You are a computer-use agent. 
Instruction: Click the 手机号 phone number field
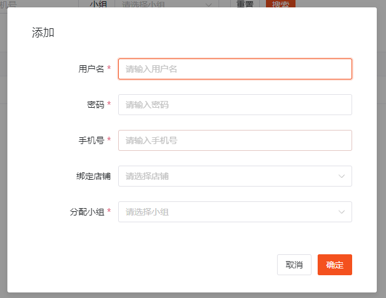point(235,140)
